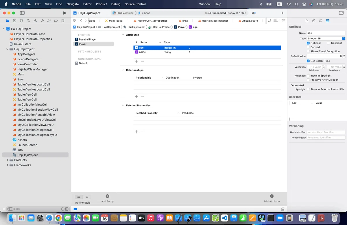Open the Product menu
This screenshot has width=347, height=225.
click(101, 4)
